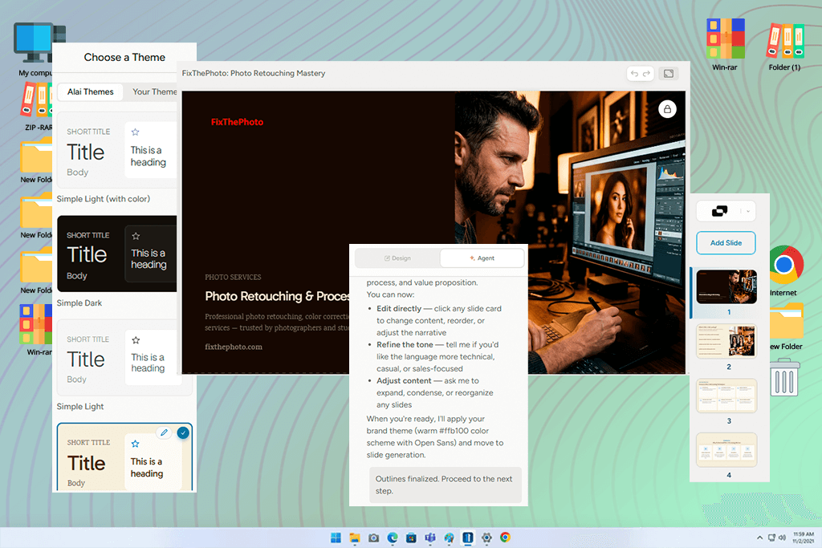Click the Photo Retouching & Processing slide title
Screen dimensions: 822x548
(277, 297)
